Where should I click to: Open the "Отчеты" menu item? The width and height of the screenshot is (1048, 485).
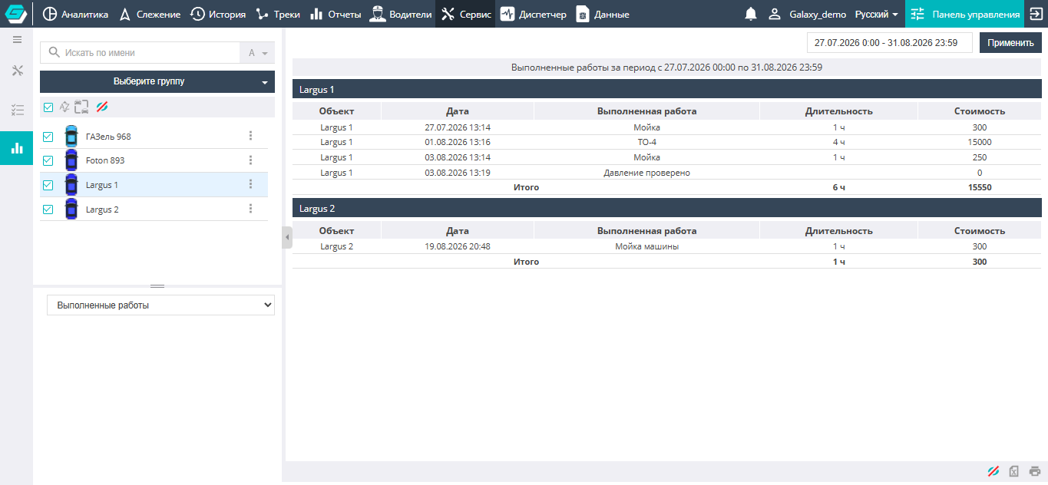(336, 14)
